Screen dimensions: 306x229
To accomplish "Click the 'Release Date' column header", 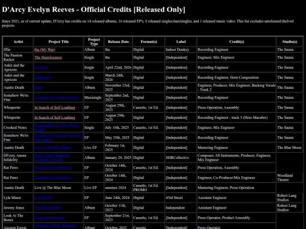I will coord(118,42).
